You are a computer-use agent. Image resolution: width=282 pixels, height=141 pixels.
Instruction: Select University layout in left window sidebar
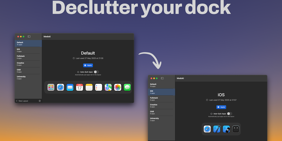coord(28,77)
